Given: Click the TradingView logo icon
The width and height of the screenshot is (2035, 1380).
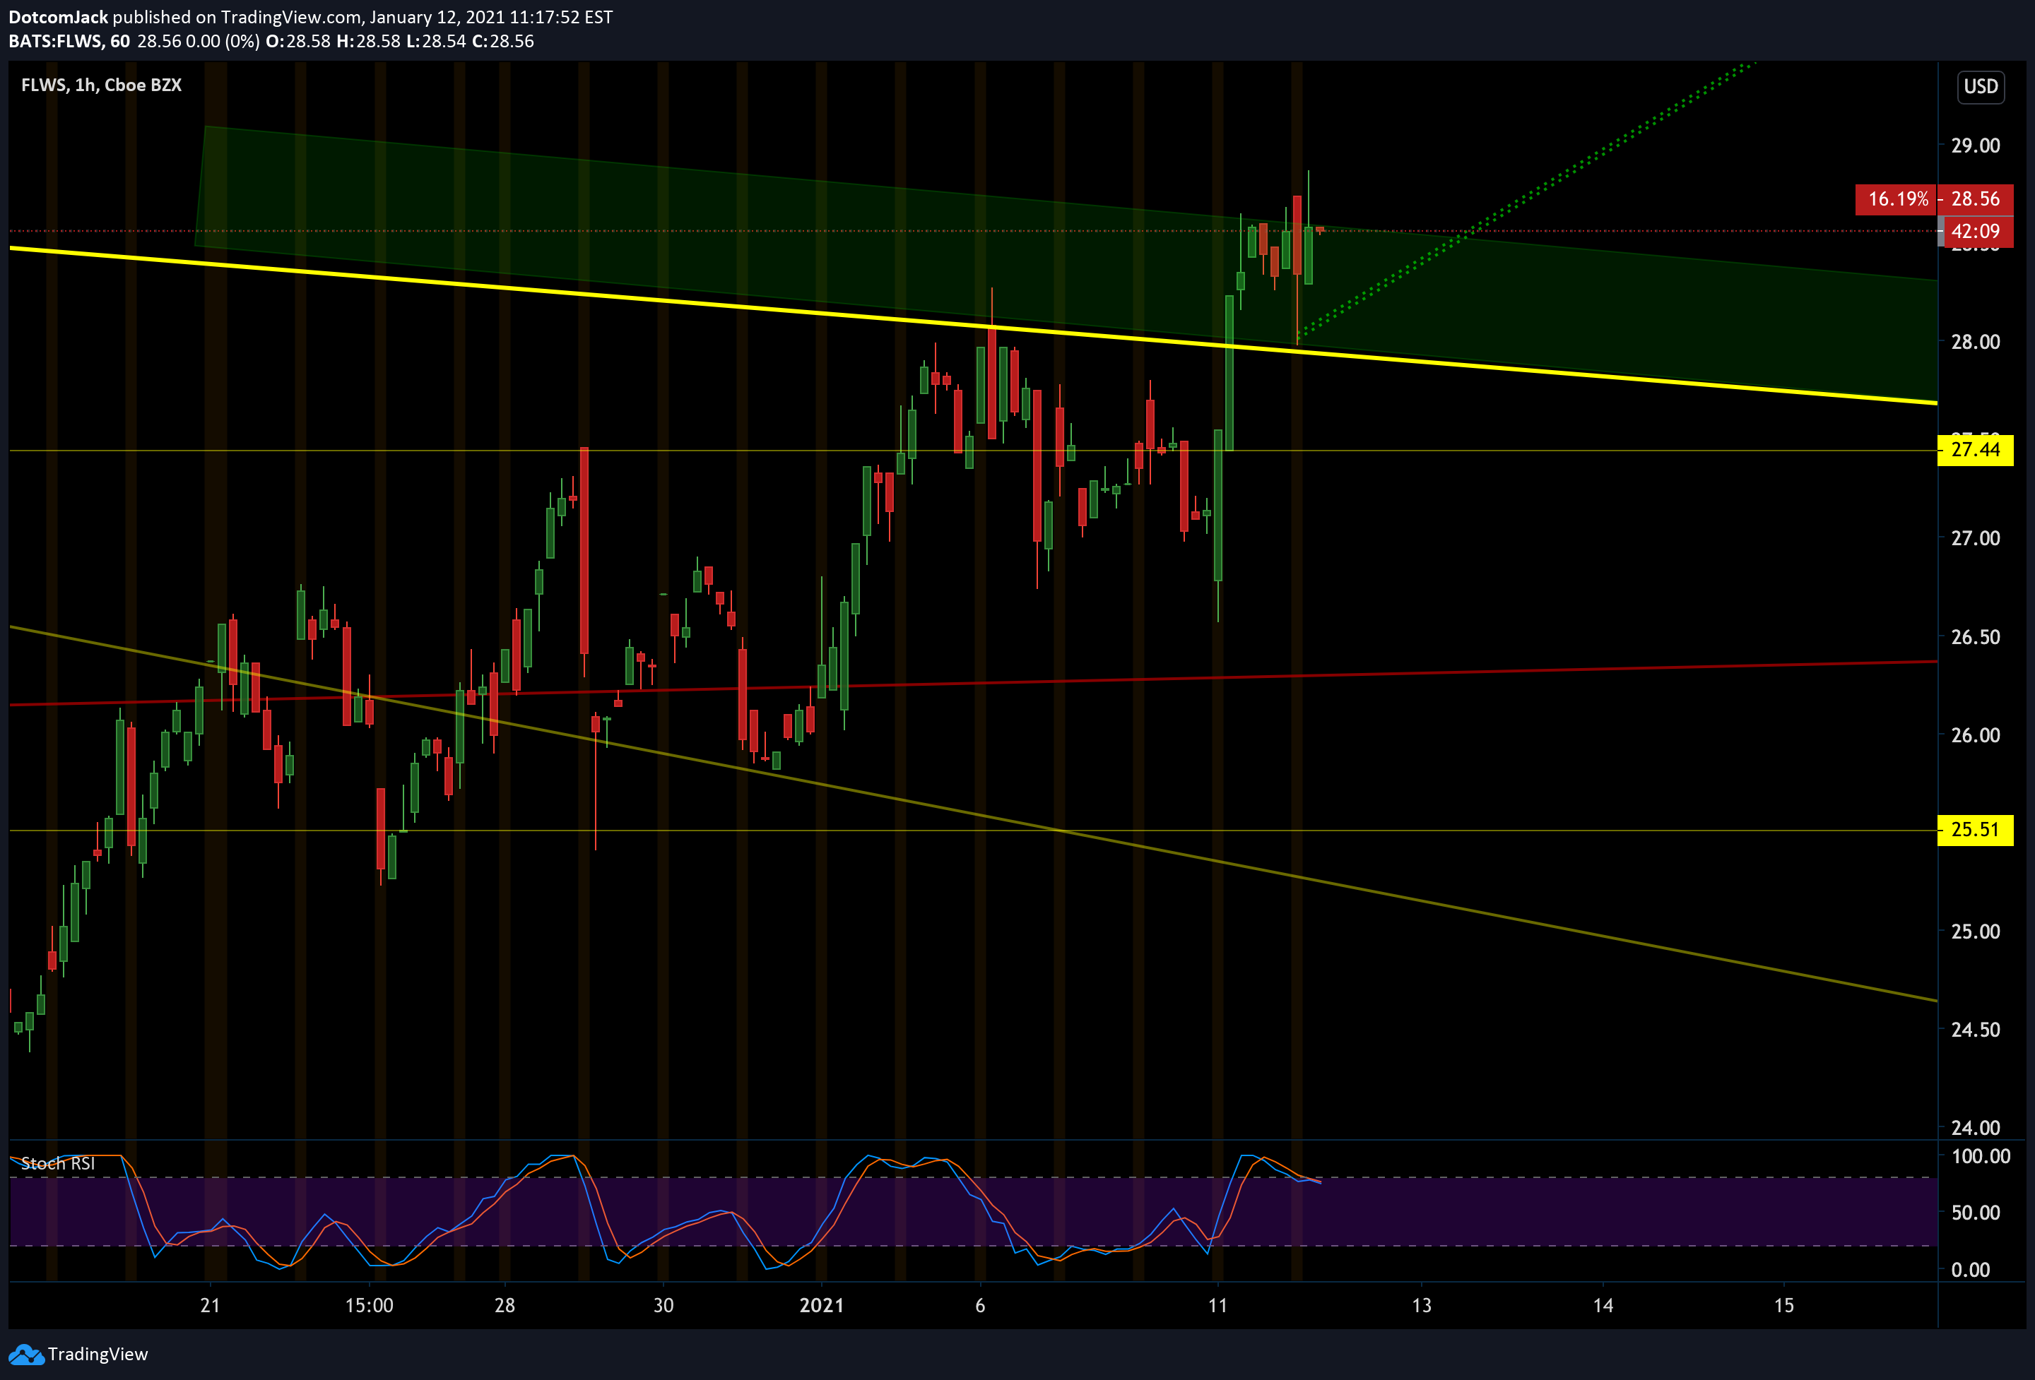Looking at the screenshot, I should (x=26, y=1355).
